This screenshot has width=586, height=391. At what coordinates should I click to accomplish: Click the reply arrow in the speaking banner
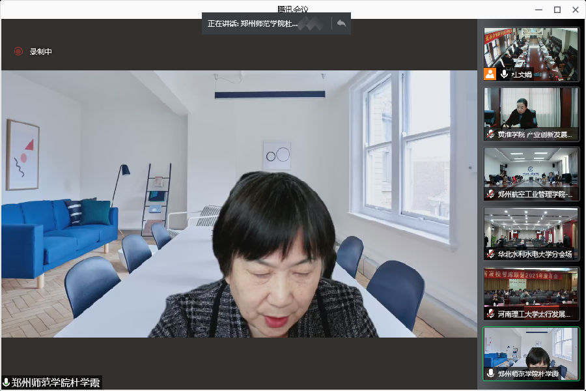point(341,23)
